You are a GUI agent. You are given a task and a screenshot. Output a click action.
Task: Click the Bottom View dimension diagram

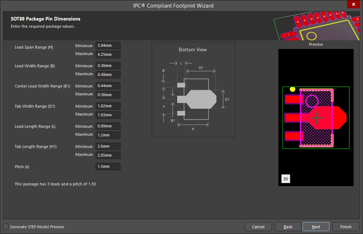coord(193,89)
